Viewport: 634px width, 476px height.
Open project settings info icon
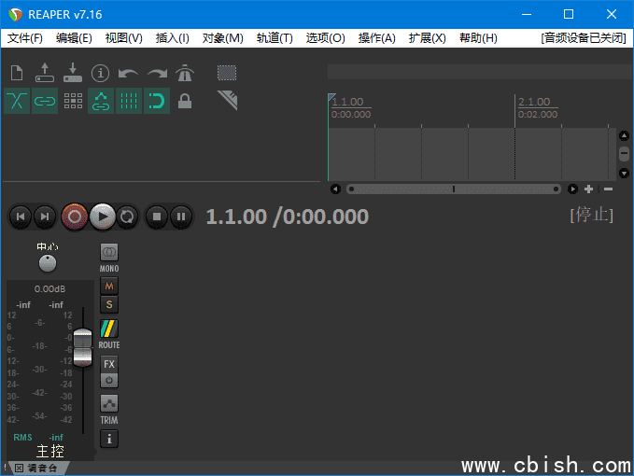coord(101,73)
